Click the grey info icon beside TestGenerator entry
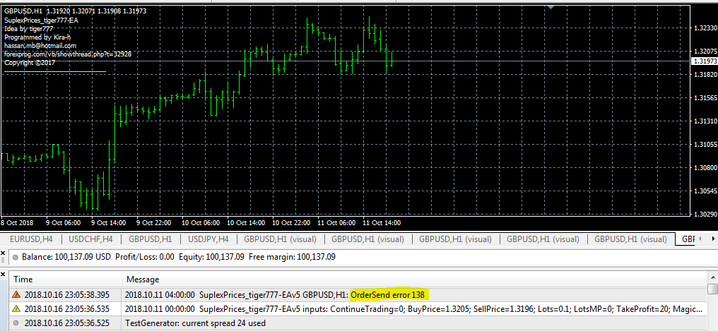Viewport: 718px width, 331px height. point(15,323)
